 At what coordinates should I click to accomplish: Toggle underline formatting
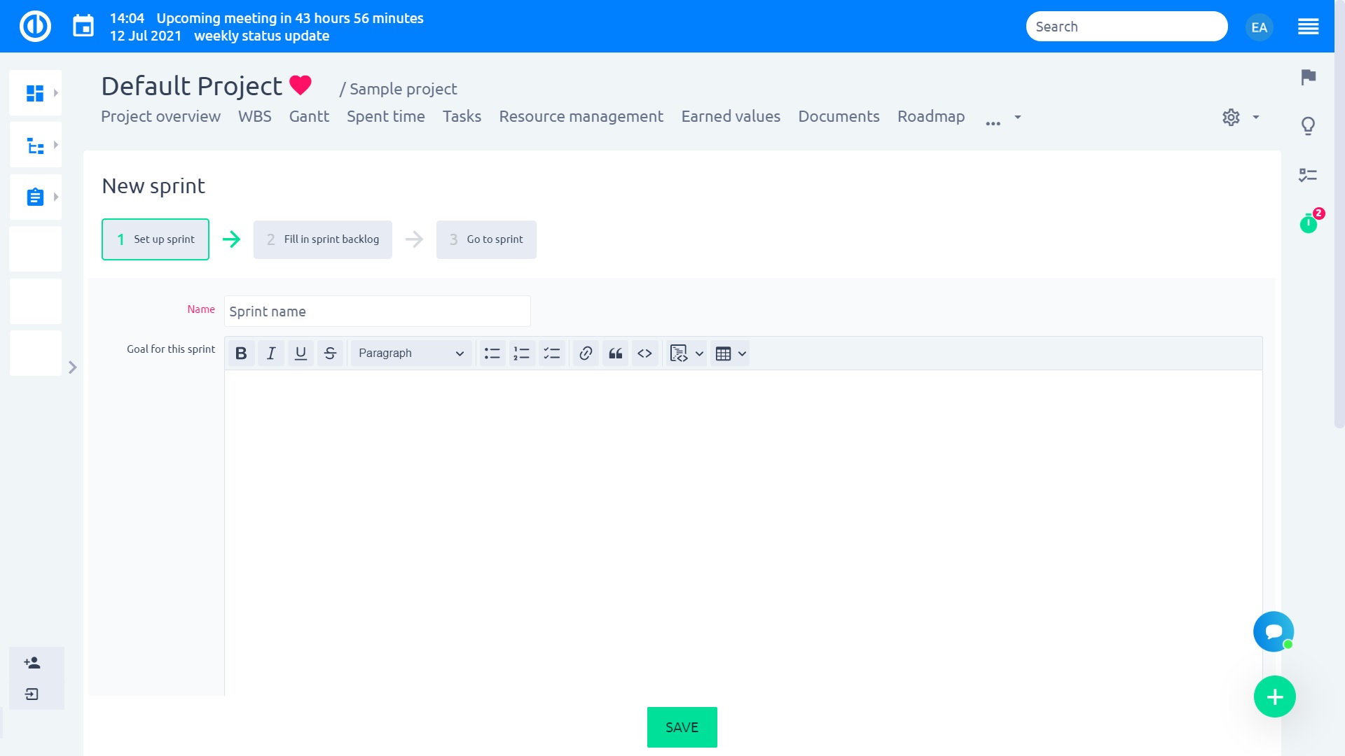click(301, 353)
